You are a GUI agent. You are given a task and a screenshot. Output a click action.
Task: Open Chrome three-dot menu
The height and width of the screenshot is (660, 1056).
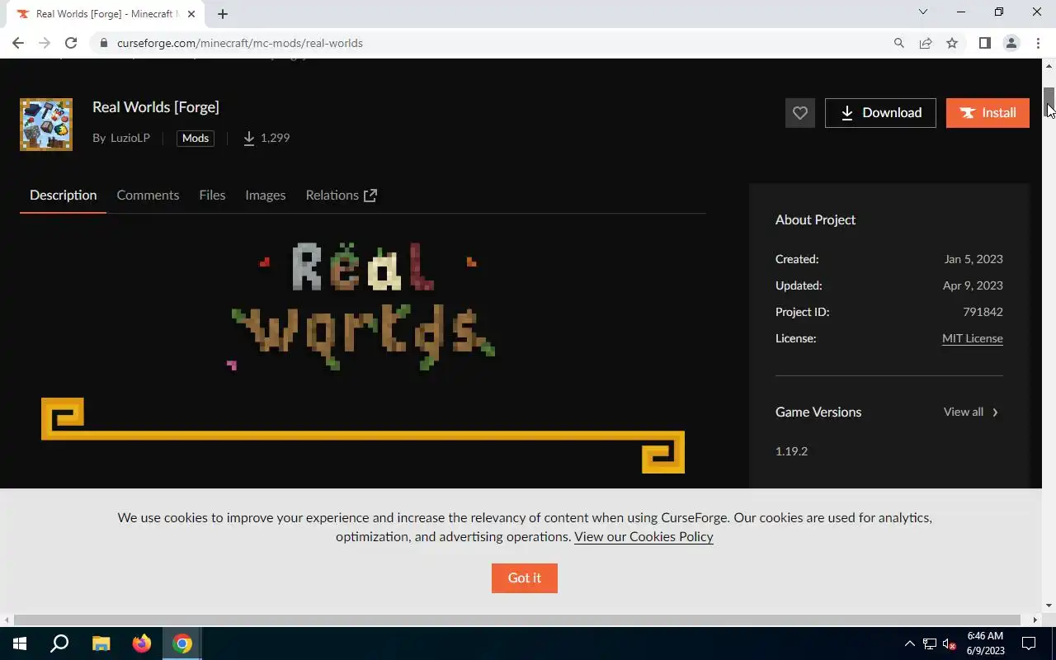click(x=1038, y=43)
